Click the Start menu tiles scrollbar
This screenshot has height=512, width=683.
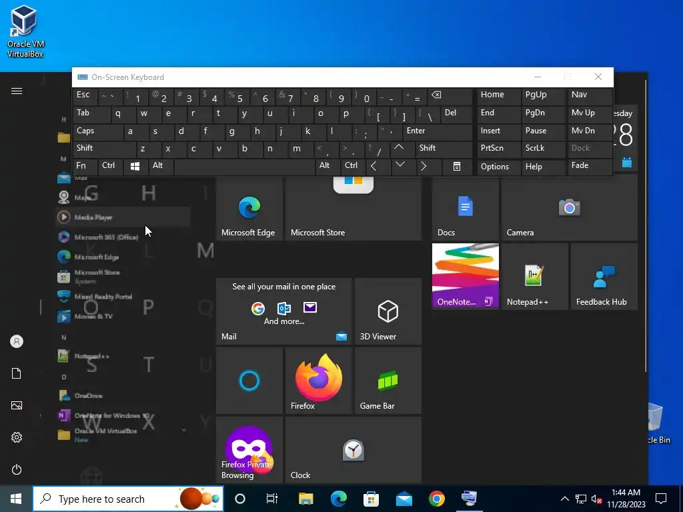click(646, 225)
